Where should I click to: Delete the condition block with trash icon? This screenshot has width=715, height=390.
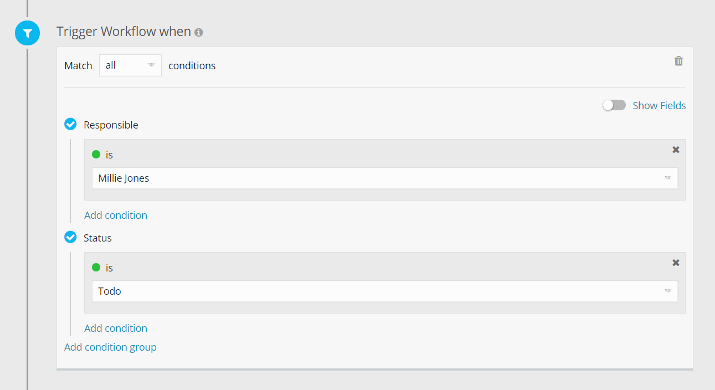tap(678, 61)
